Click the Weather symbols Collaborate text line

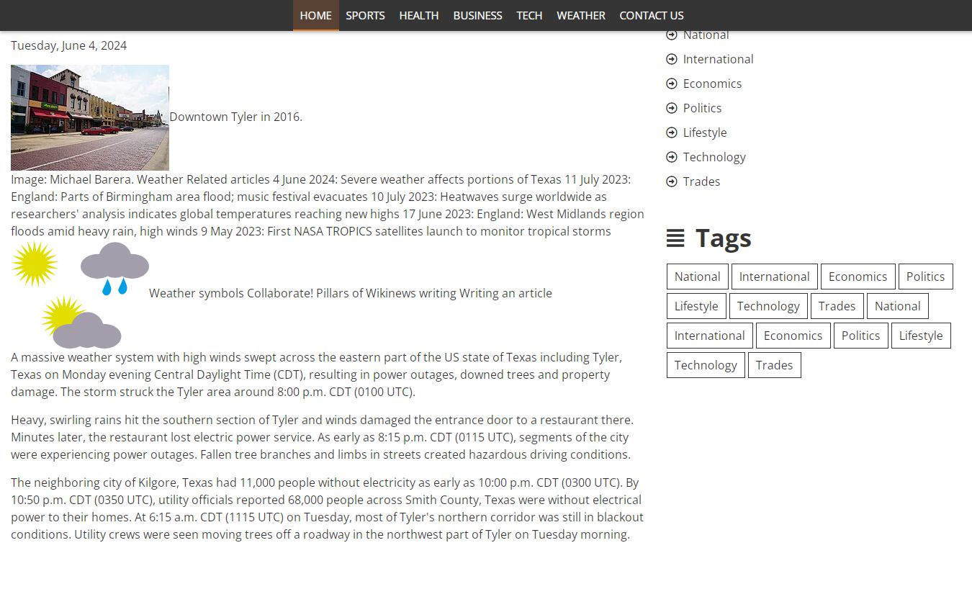(x=351, y=293)
